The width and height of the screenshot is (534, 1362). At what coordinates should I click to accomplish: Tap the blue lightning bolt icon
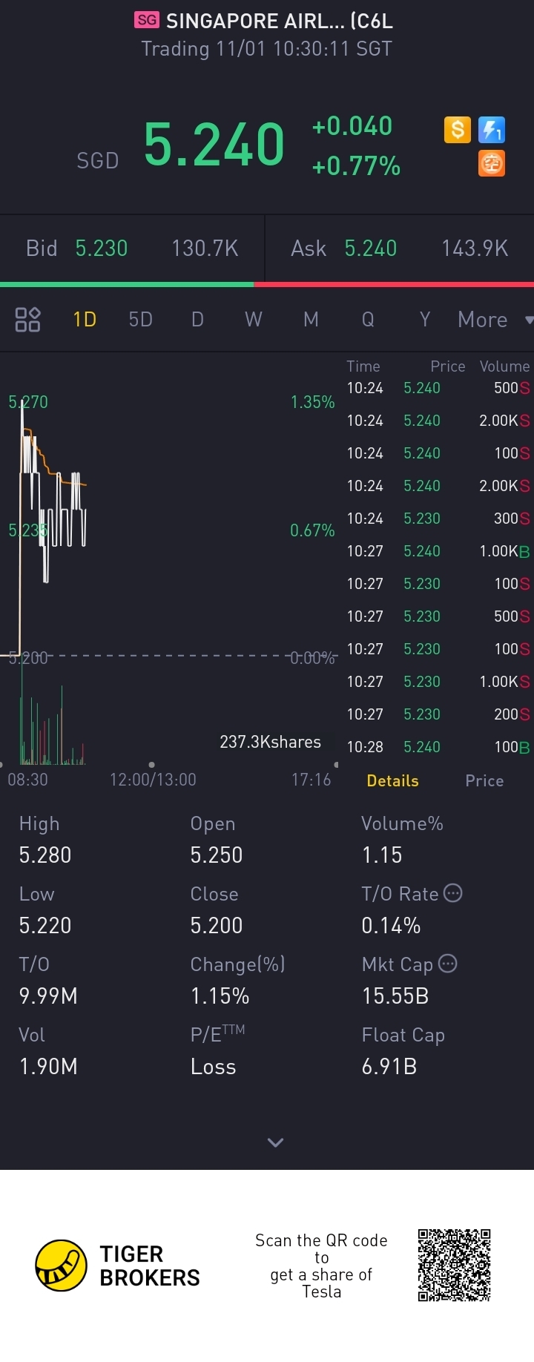point(492,130)
